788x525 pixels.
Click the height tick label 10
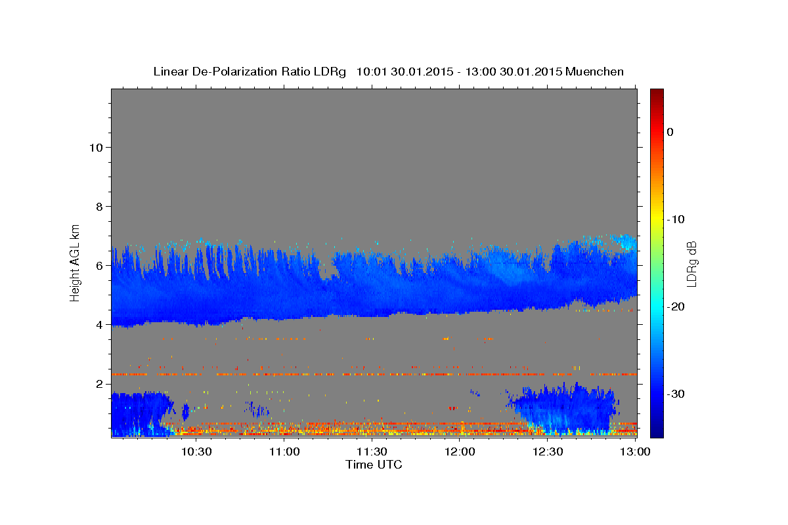96,147
